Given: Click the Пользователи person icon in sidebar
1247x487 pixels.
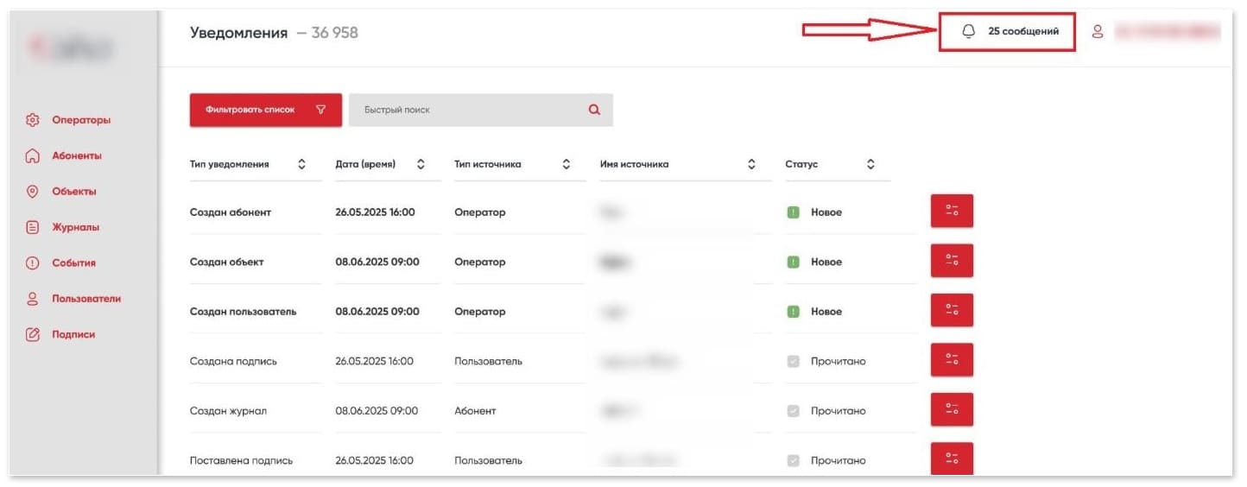Looking at the screenshot, I should (33, 299).
